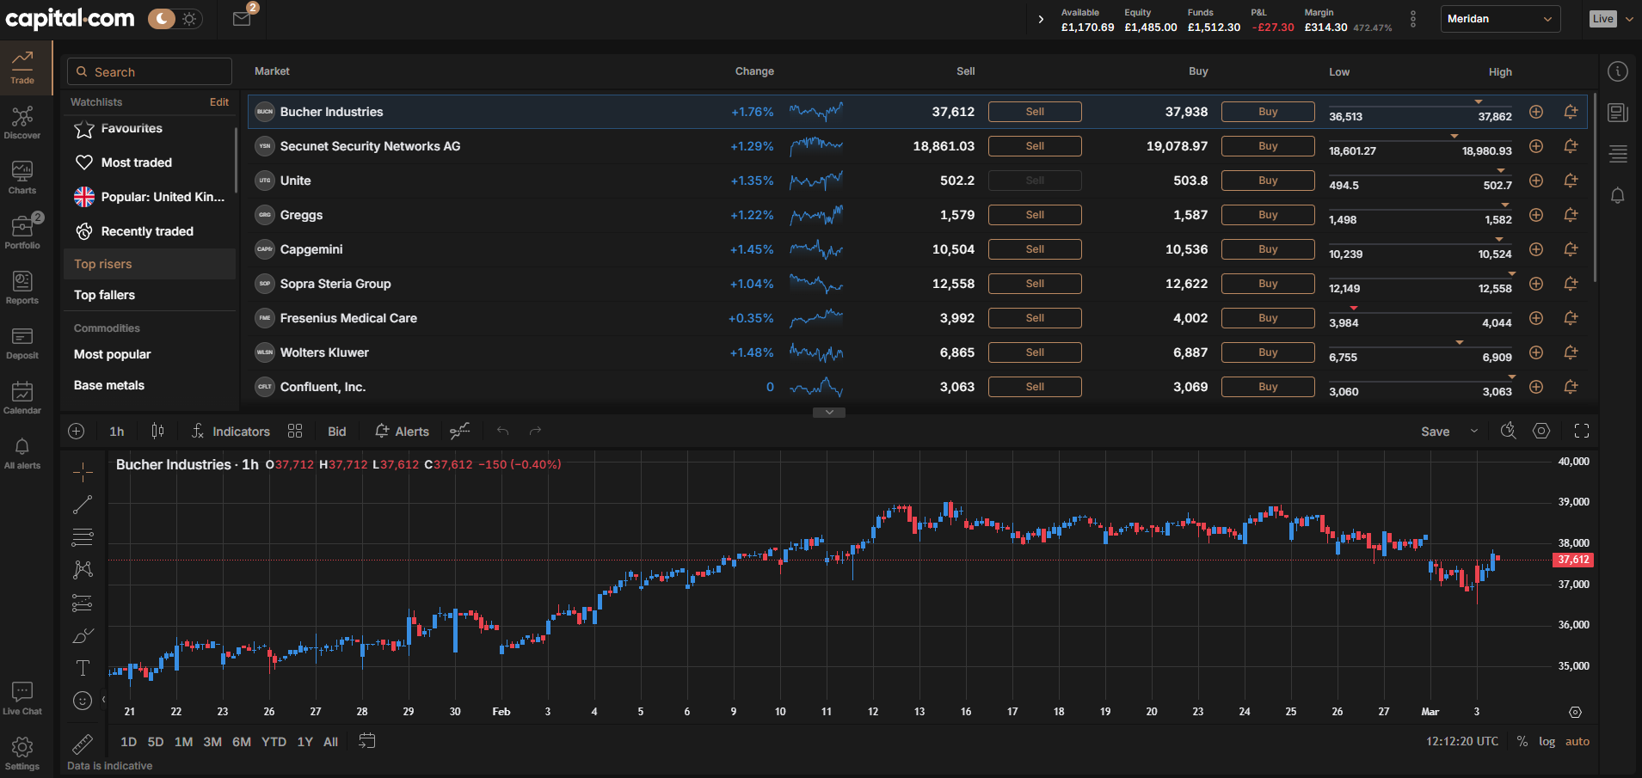Expand the Save options chevron
This screenshot has height=778, width=1642.
point(1473,431)
